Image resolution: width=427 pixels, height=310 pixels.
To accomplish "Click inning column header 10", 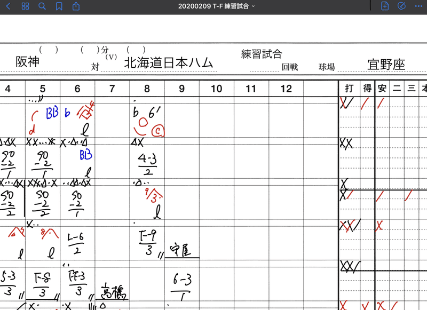I will [x=217, y=89].
